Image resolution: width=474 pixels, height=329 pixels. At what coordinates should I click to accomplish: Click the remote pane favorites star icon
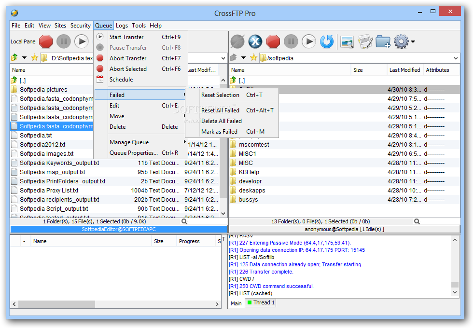tap(253, 57)
